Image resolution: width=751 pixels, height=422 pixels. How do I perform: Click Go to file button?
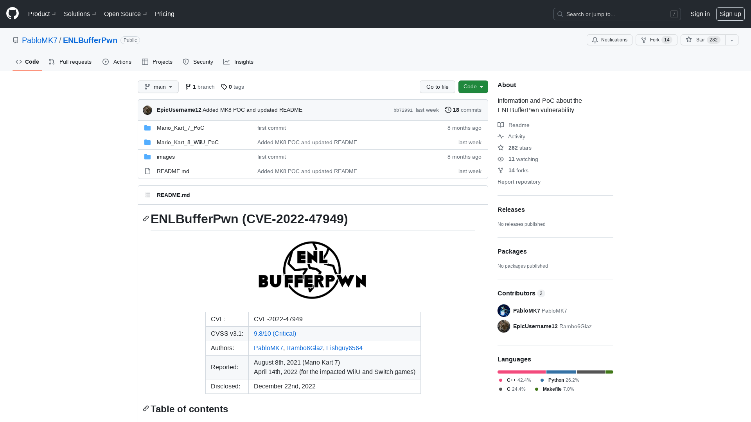(437, 87)
